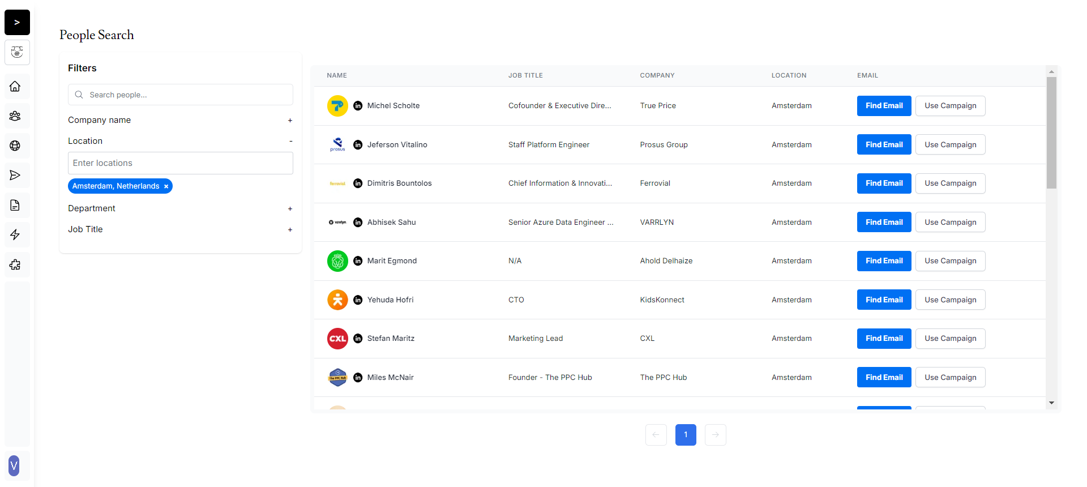Open Marit Egmond's LinkedIn icon
The width and height of the screenshot is (1087, 487).
point(358,261)
